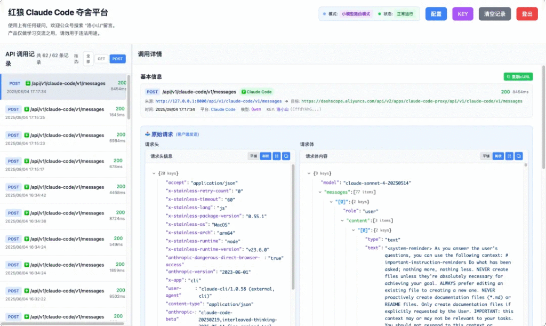Click the API record list vertical scrollbar
This screenshot has width=546, height=326.
click(129, 98)
